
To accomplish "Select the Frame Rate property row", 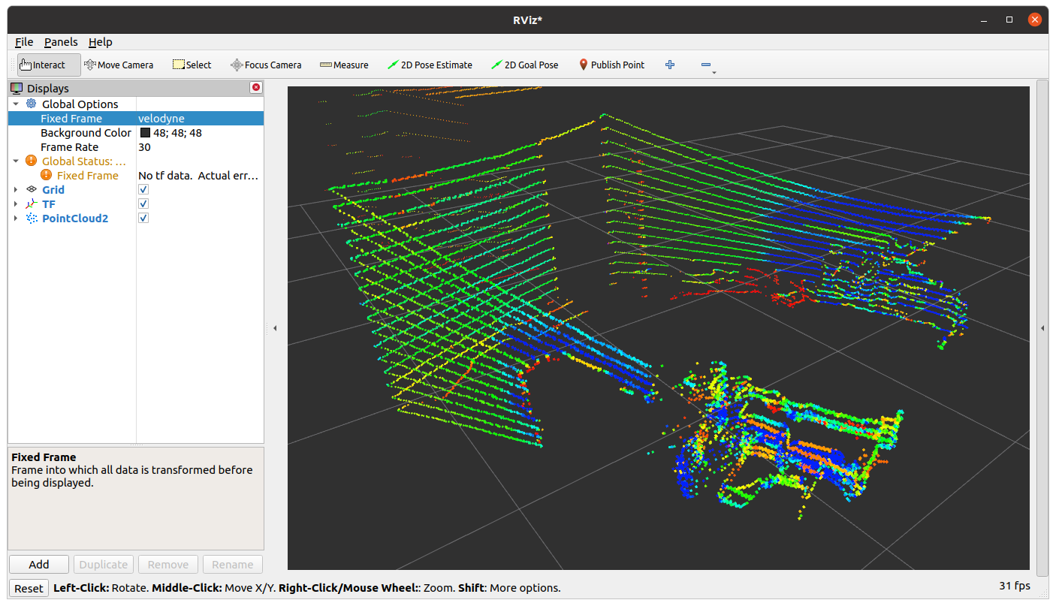I will 136,146.
